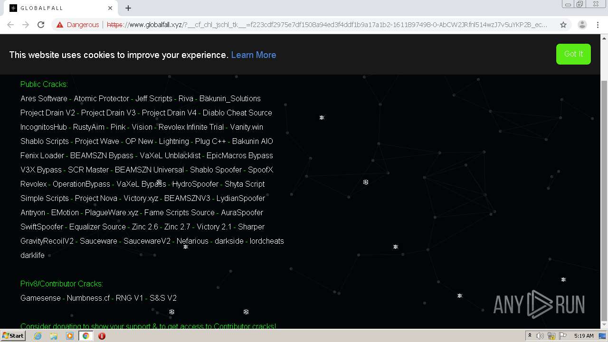Open Bakunin_Solutions link
The width and height of the screenshot is (608, 342).
click(230, 98)
